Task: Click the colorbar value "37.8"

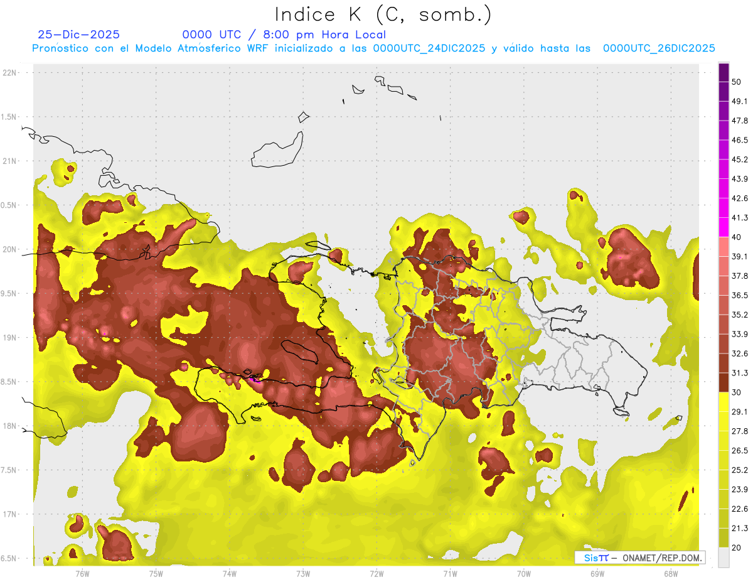Action: tap(740, 276)
